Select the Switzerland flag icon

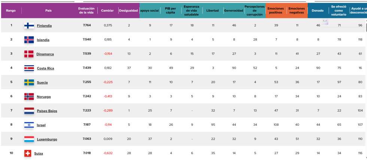[28, 153]
